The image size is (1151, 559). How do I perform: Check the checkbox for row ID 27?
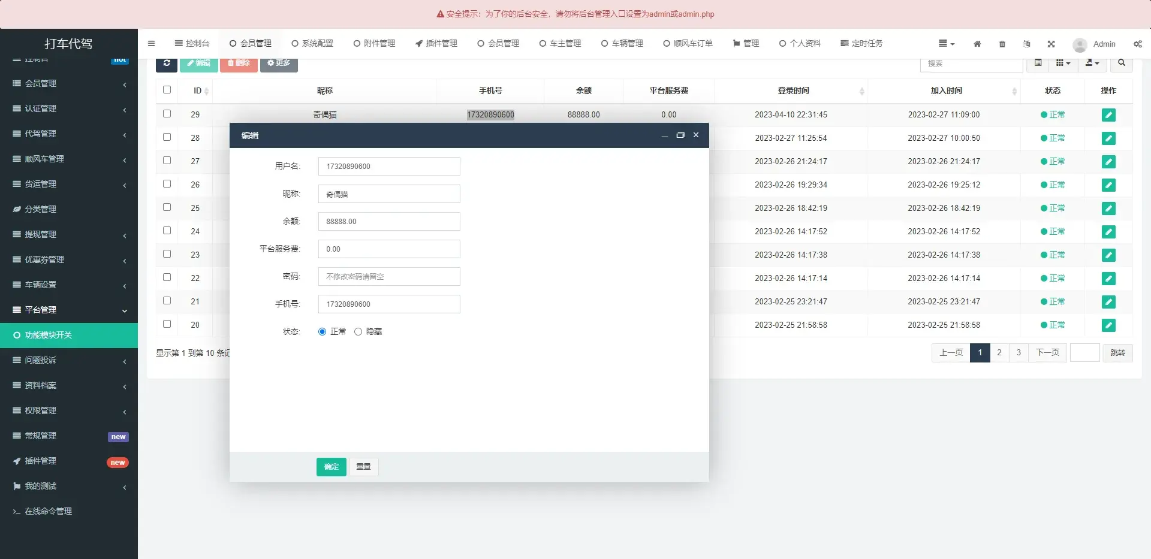pos(167,160)
